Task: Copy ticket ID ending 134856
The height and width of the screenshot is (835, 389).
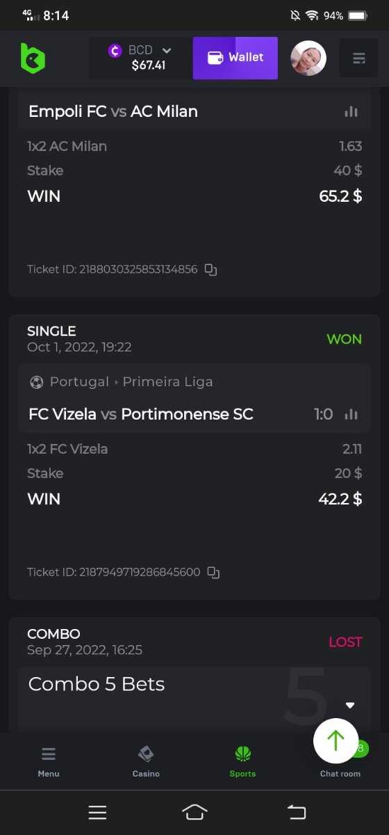Action: (x=211, y=269)
